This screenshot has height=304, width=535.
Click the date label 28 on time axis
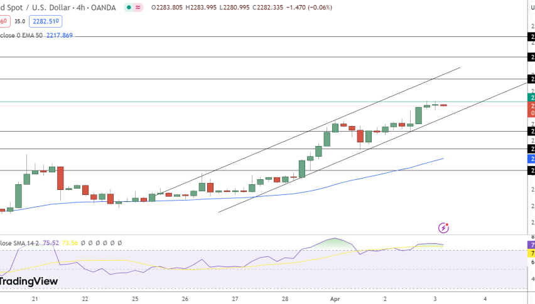285,299
